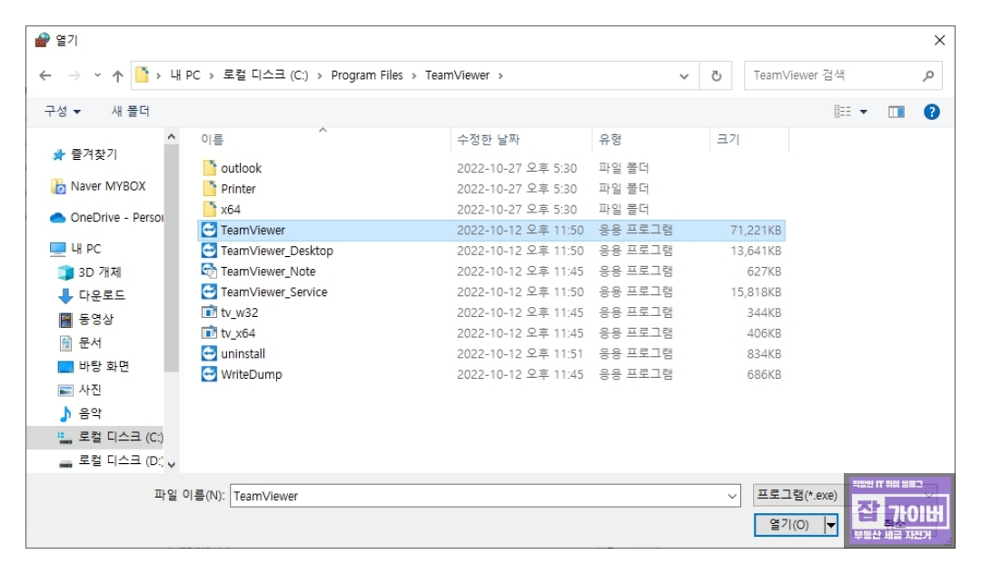The width and height of the screenshot is (981, 574).
Task: Select the tv_w32 application icon
Action: (x=209, y=312)
